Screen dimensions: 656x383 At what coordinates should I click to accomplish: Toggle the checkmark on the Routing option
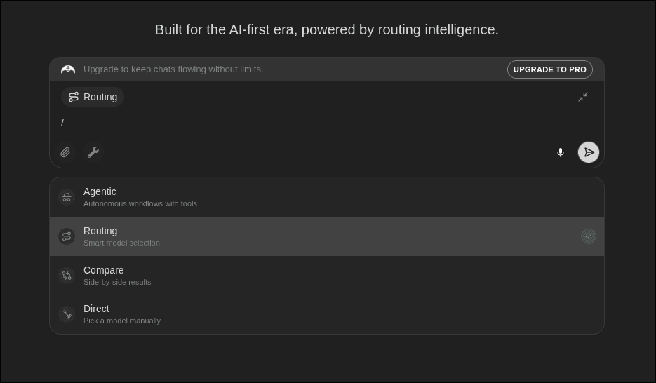point(588,236)
